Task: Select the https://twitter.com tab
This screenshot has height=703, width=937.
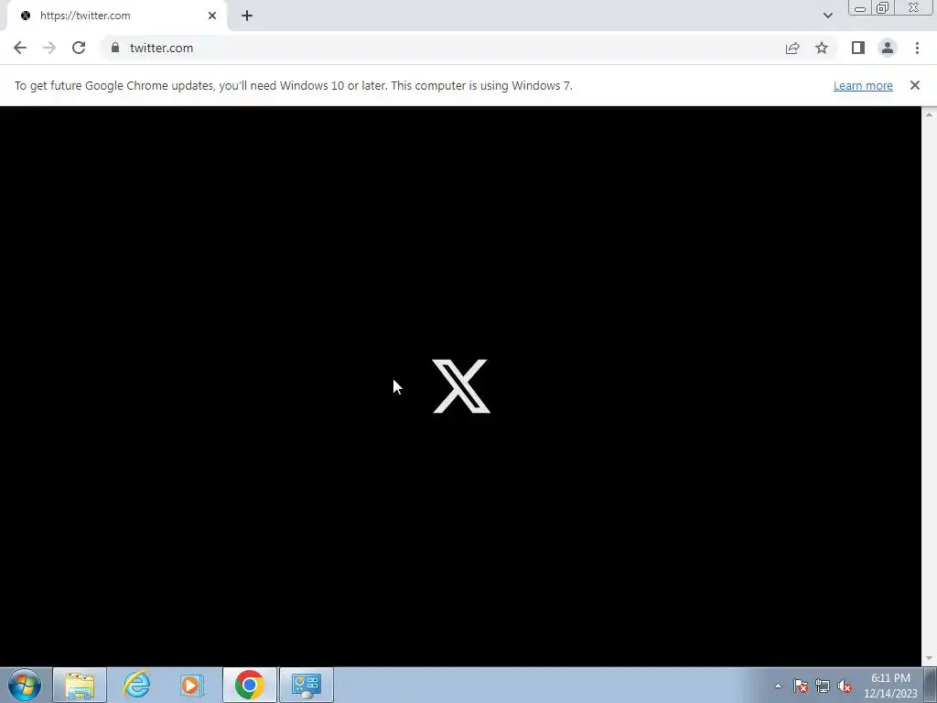Action: point(116,16)
